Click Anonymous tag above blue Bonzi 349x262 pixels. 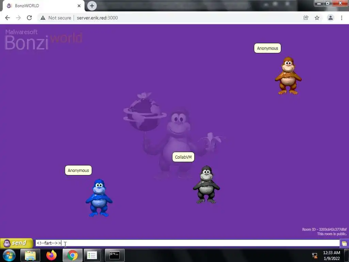78,171
